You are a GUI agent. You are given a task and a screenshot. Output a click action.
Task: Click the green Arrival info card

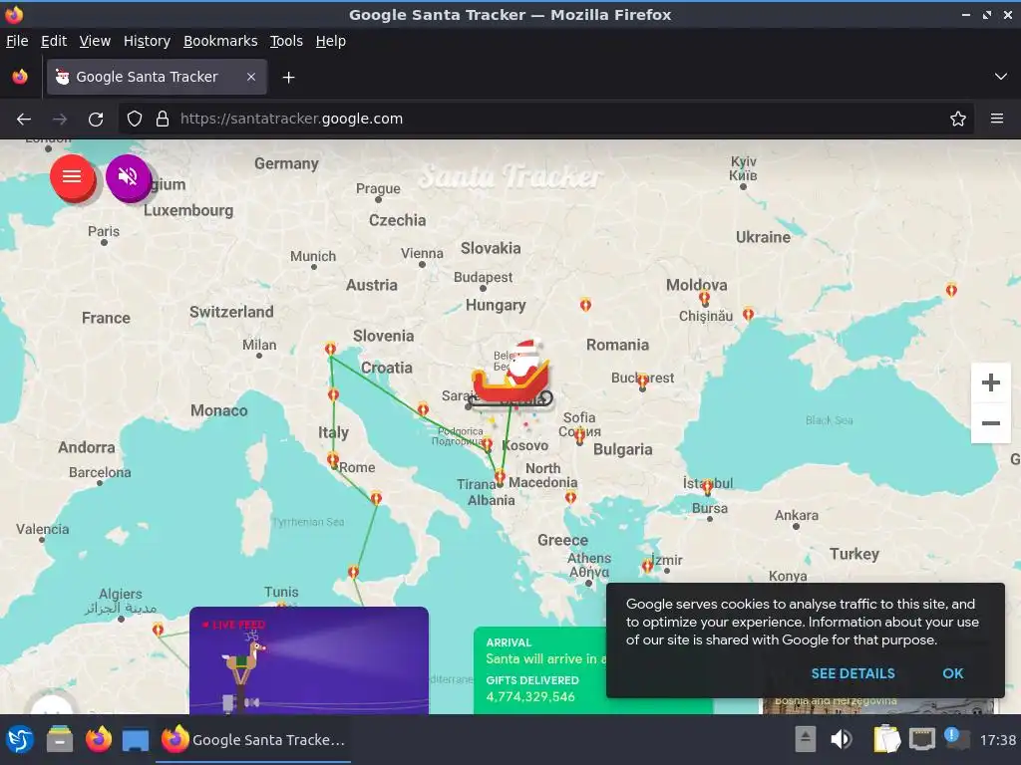540,670
